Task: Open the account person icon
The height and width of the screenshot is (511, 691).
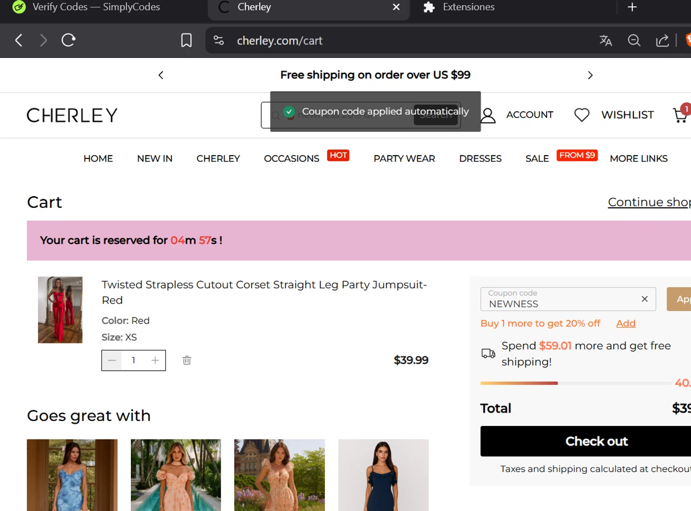Action: (488, 115)
